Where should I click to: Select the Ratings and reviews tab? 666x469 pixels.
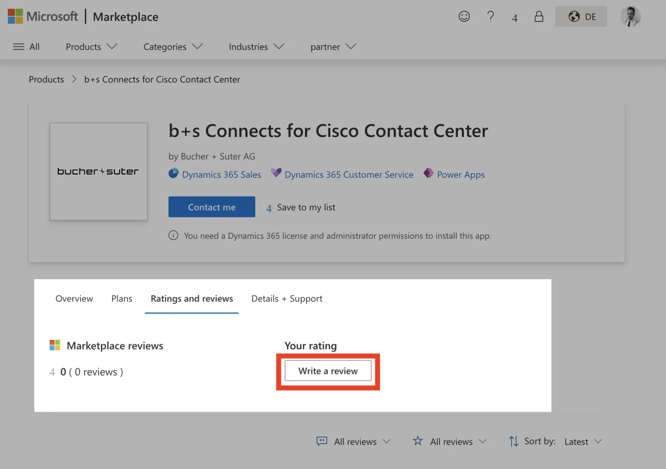pyautogui.click(x=192, y=299)
